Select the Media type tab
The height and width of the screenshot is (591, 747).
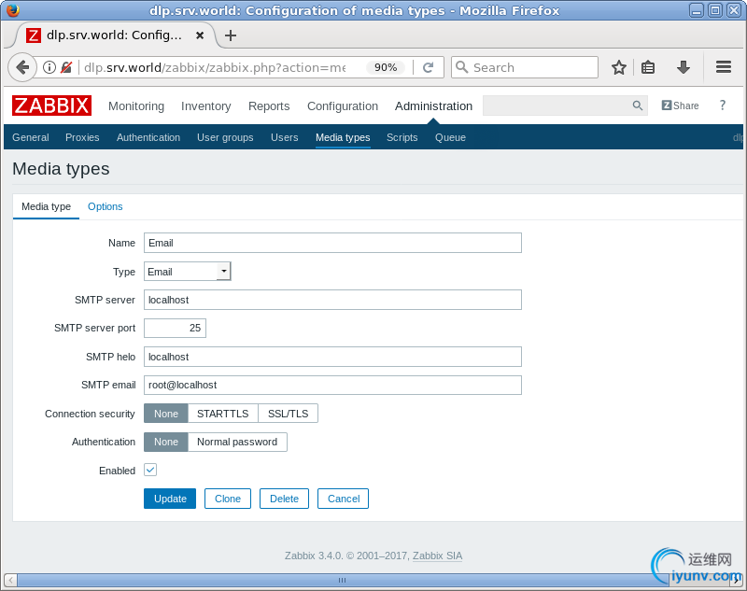[46, 206]
